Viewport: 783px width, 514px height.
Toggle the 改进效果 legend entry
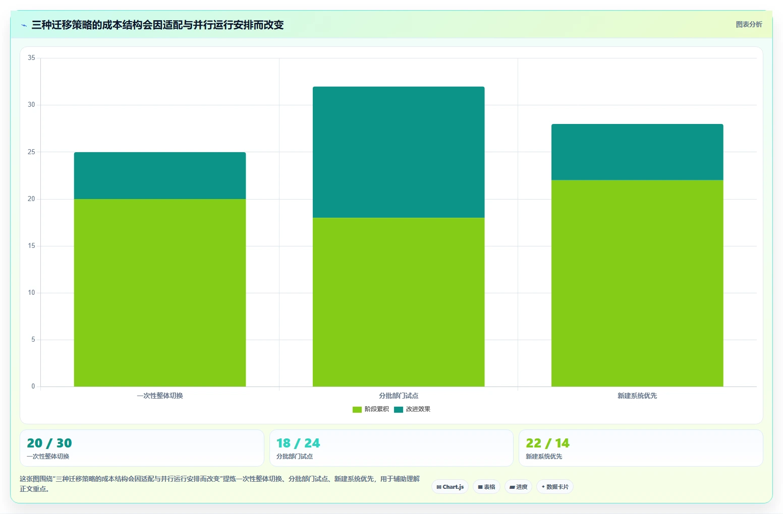click(x=412, y=409)
